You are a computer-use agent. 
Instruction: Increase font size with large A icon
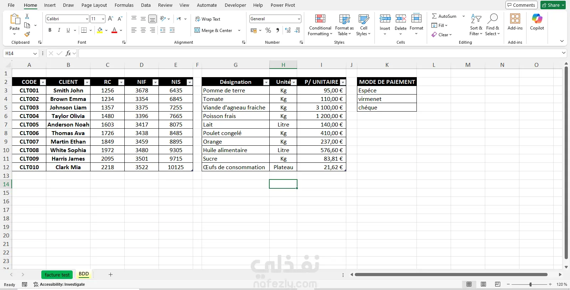point(110,18)
